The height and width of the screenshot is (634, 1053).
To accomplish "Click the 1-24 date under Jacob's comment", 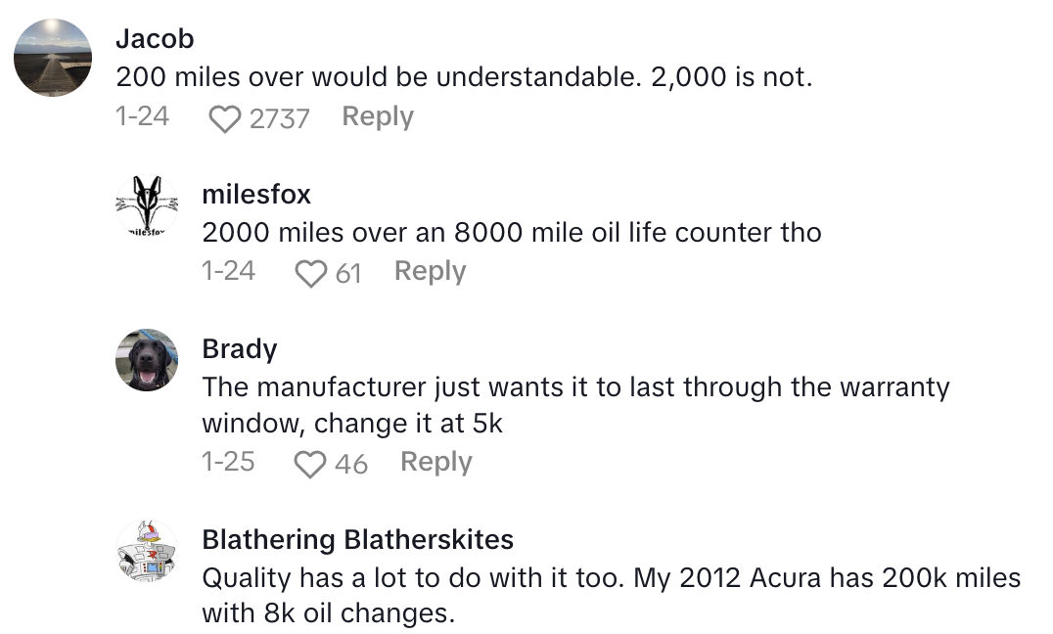I will (142, 116).
